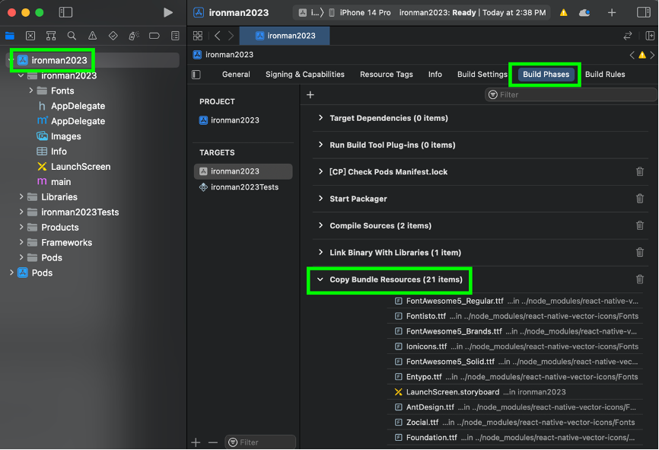Open the Debug navigator icon
This screenshot has width=659, height=450.
pyautogui.click(x=134, y=36)
